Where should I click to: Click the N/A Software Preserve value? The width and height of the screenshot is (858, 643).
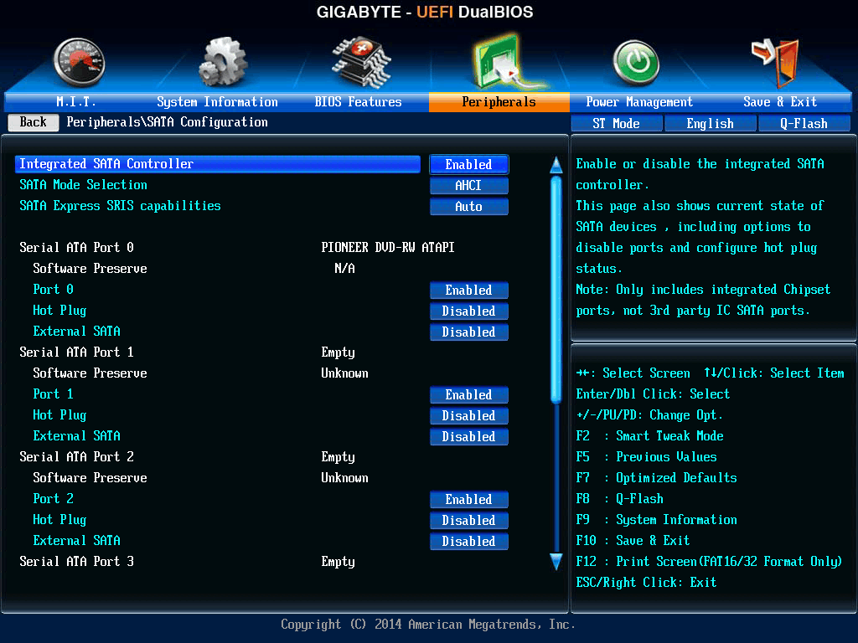coord(344,269)
